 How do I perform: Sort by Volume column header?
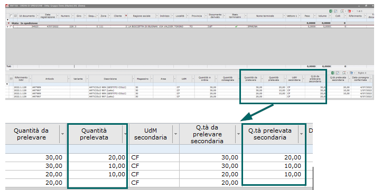(322, 16)
